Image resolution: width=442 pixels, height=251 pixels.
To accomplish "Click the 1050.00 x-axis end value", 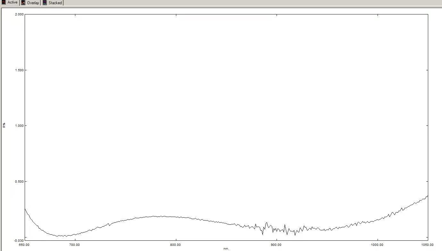I will (427, 245).
